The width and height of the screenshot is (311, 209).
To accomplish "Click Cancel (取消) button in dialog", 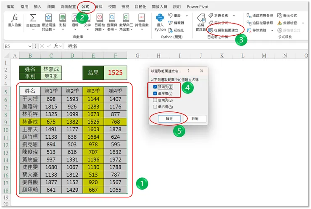I will (x=195, y=119).
